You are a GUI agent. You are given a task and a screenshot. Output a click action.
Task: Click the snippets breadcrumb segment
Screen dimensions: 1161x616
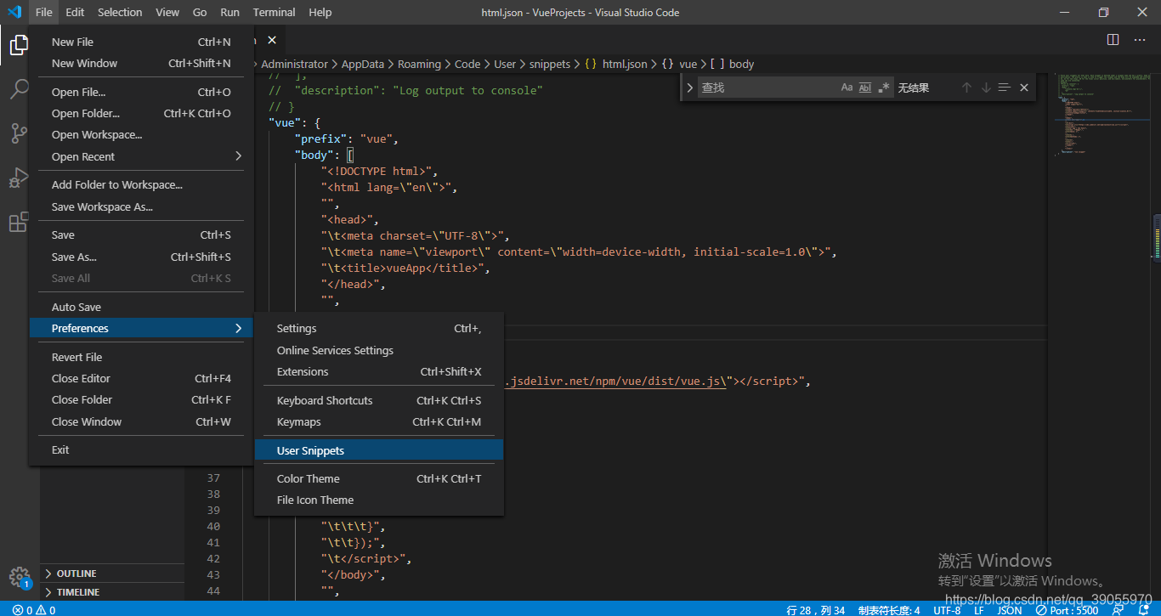click(x=550, y=64)
